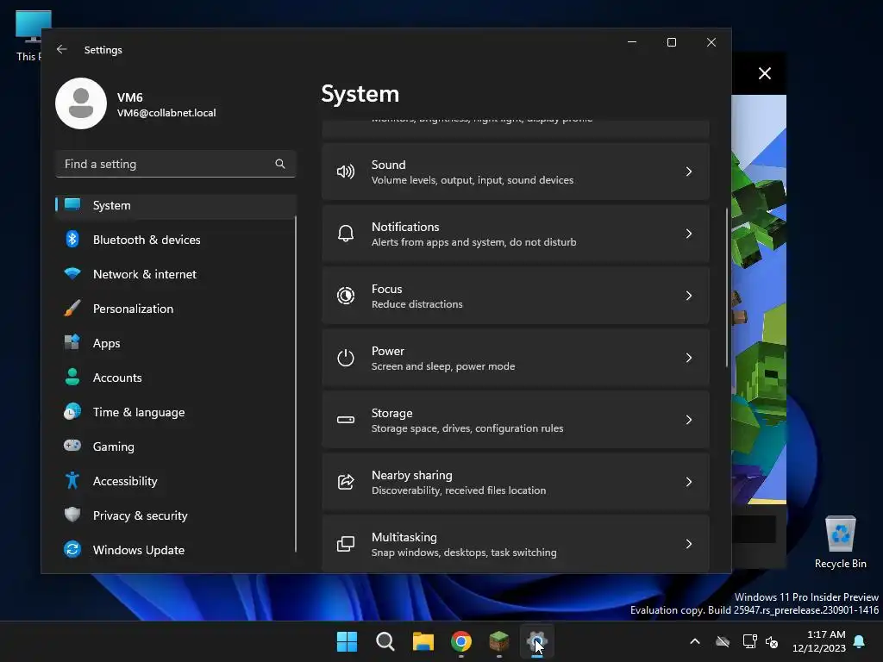Click Nearby sharing Discoverability description
883x662 pixels.
459,490
